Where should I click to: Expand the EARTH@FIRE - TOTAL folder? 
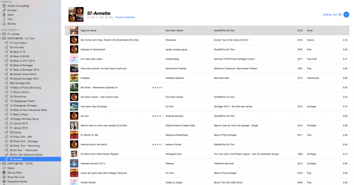click(1, 164)
